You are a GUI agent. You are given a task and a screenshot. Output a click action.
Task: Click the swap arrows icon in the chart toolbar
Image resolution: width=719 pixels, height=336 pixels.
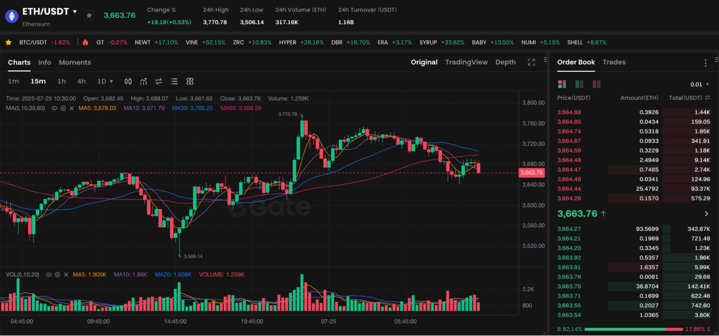[x=159, y=81]
